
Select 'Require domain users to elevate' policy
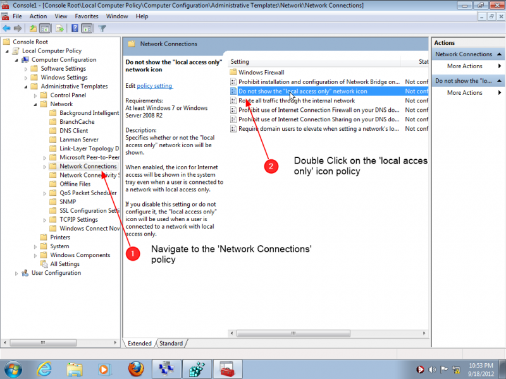pos(328,129)
